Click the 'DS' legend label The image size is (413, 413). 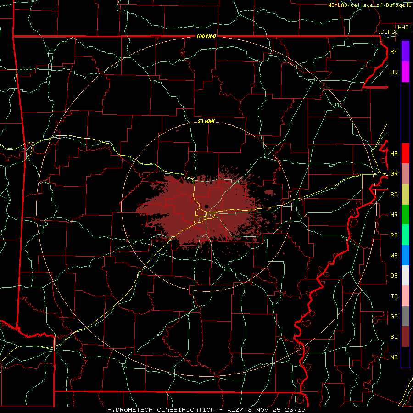tap(394, 276)
